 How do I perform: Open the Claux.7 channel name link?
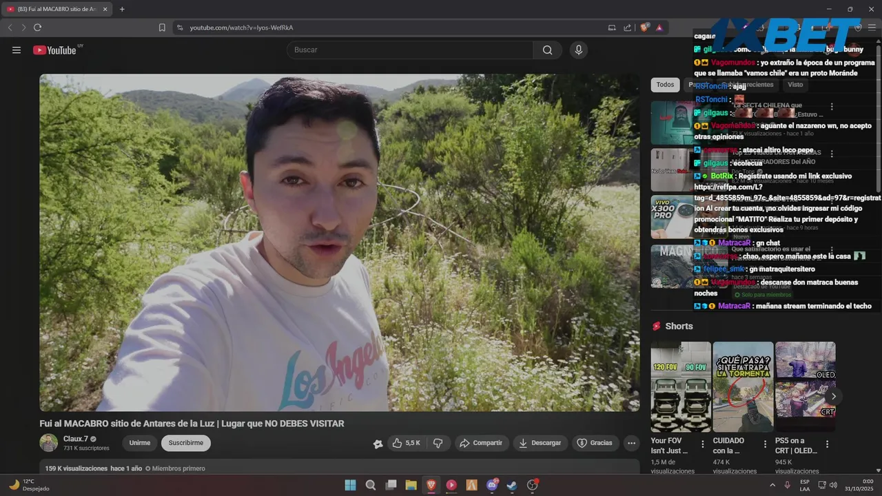point(76,439)
